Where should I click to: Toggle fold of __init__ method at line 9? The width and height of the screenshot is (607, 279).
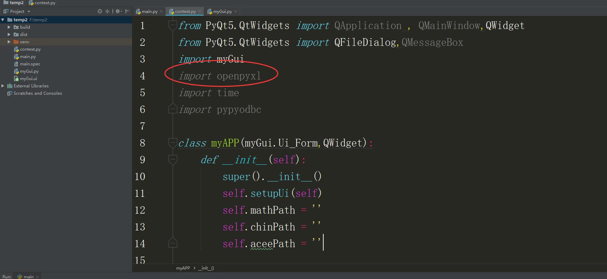(172, 159)
